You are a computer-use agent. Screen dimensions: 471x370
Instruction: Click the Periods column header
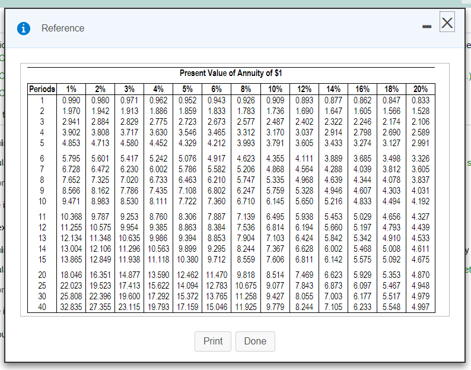click(x=42, y=89)
